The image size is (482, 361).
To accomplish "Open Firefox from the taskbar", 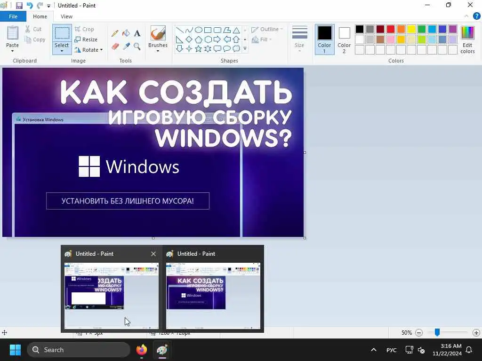I will (142, 350).
